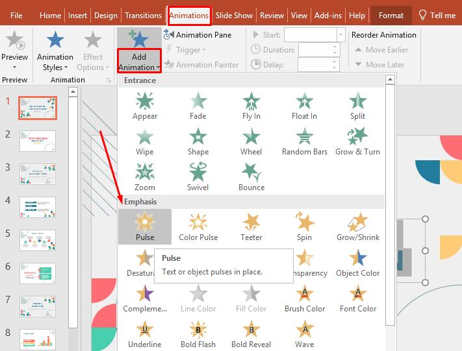Open the Effect Options dropdown
Screen dimensions: 462x351
click(93, 51)
